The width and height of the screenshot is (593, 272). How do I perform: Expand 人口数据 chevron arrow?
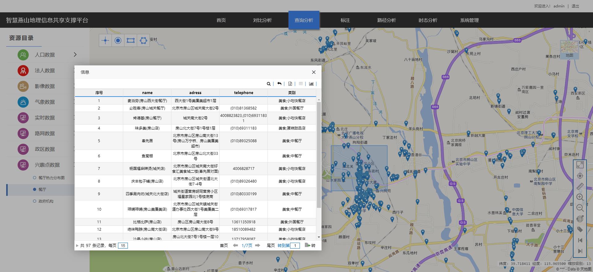(75, 55)
